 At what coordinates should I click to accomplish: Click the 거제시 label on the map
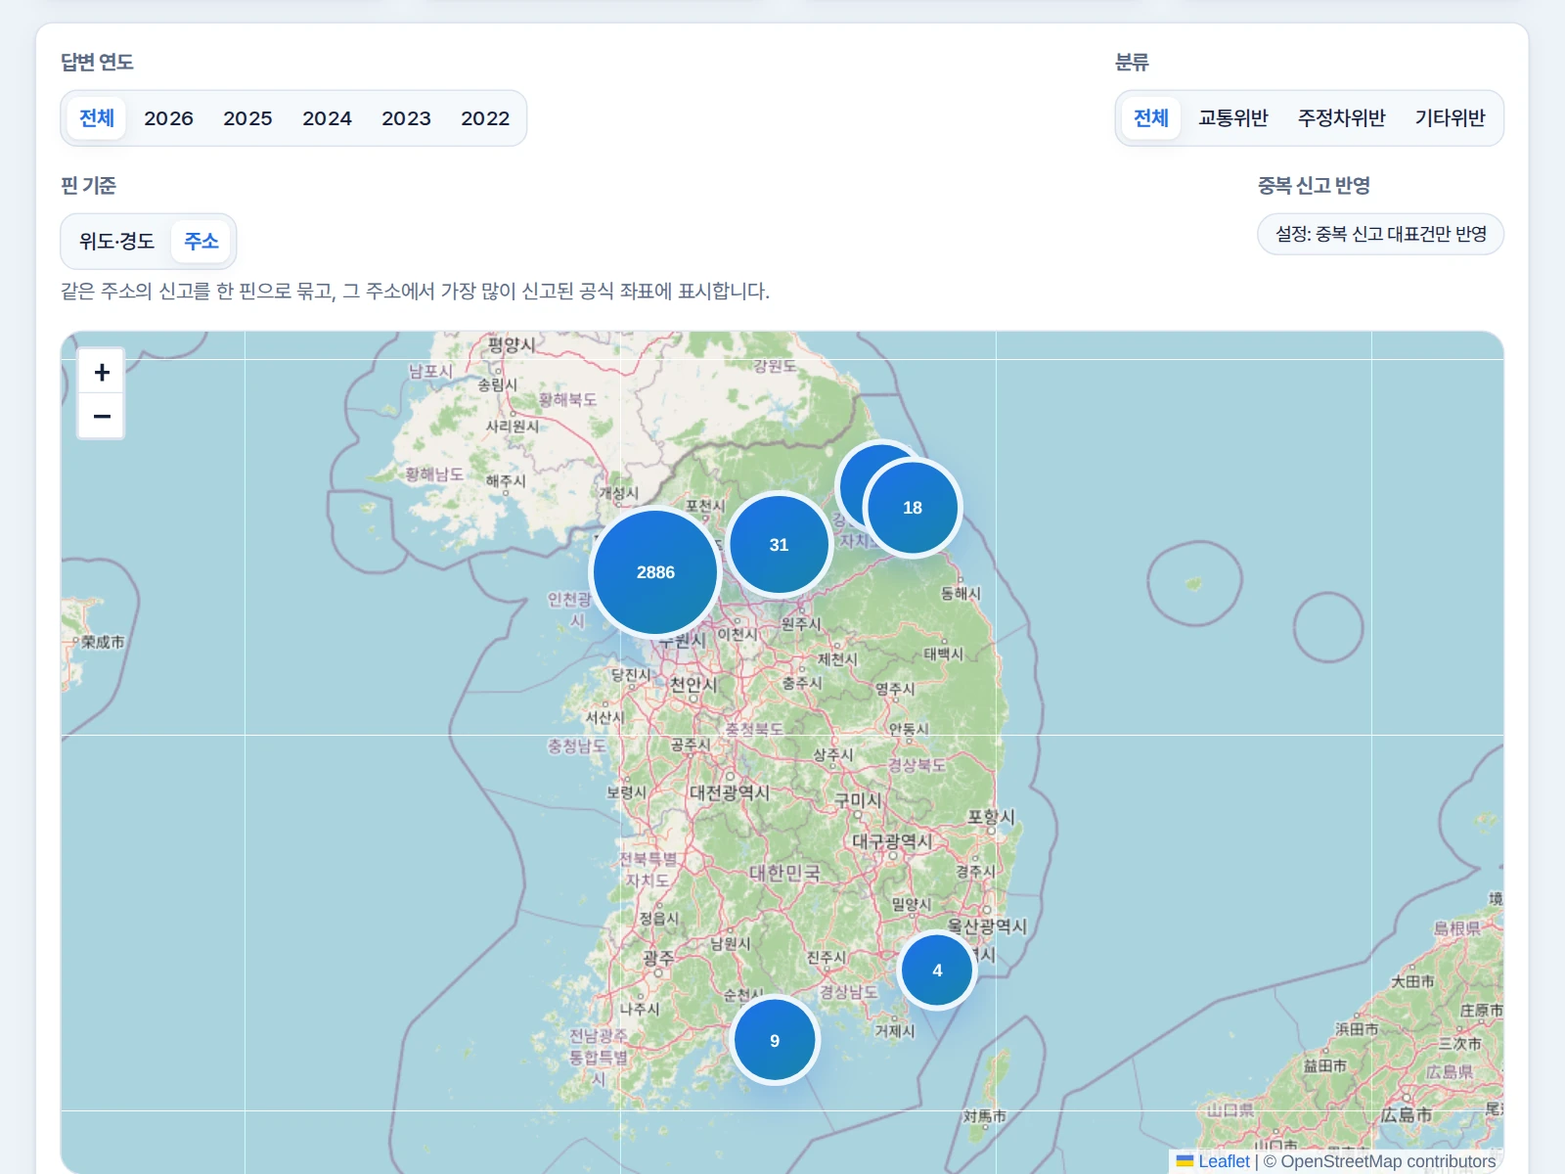894,1030
